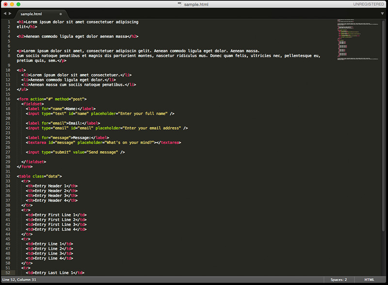388x285 pixels.
Task: Click the 'Enter your full name' placeholder text
Action: (x=143, y=114)
